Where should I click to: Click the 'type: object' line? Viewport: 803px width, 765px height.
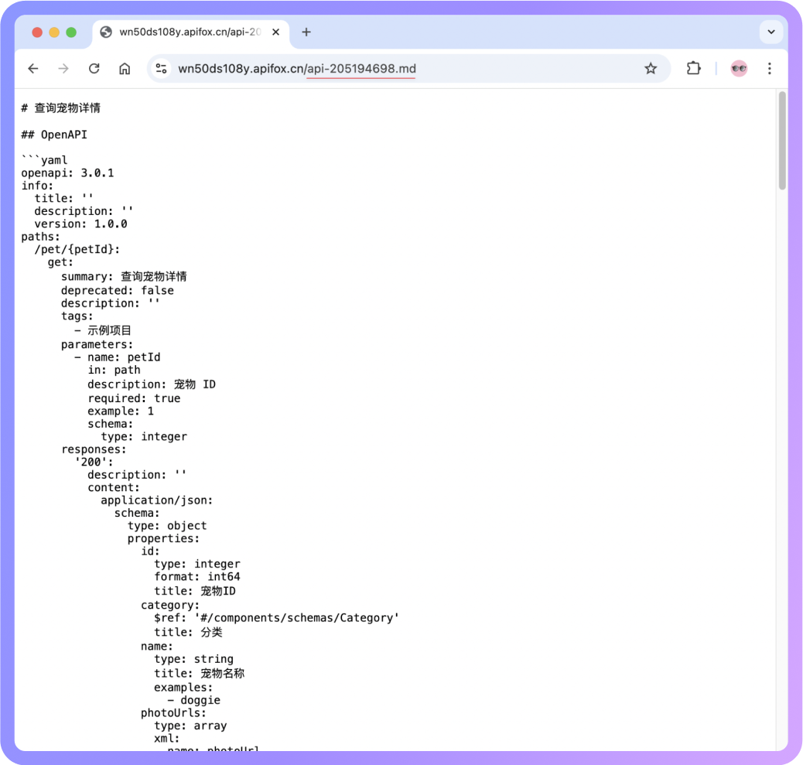pos(167,526)
